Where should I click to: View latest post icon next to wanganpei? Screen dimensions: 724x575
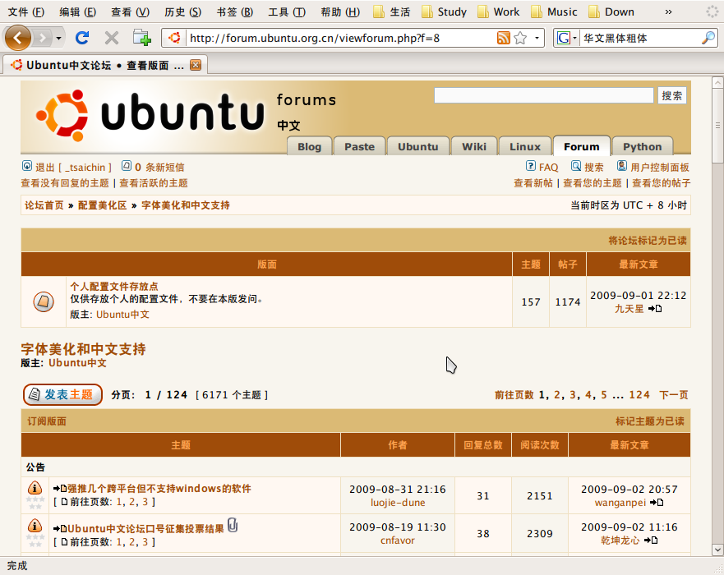pos(657,503)
